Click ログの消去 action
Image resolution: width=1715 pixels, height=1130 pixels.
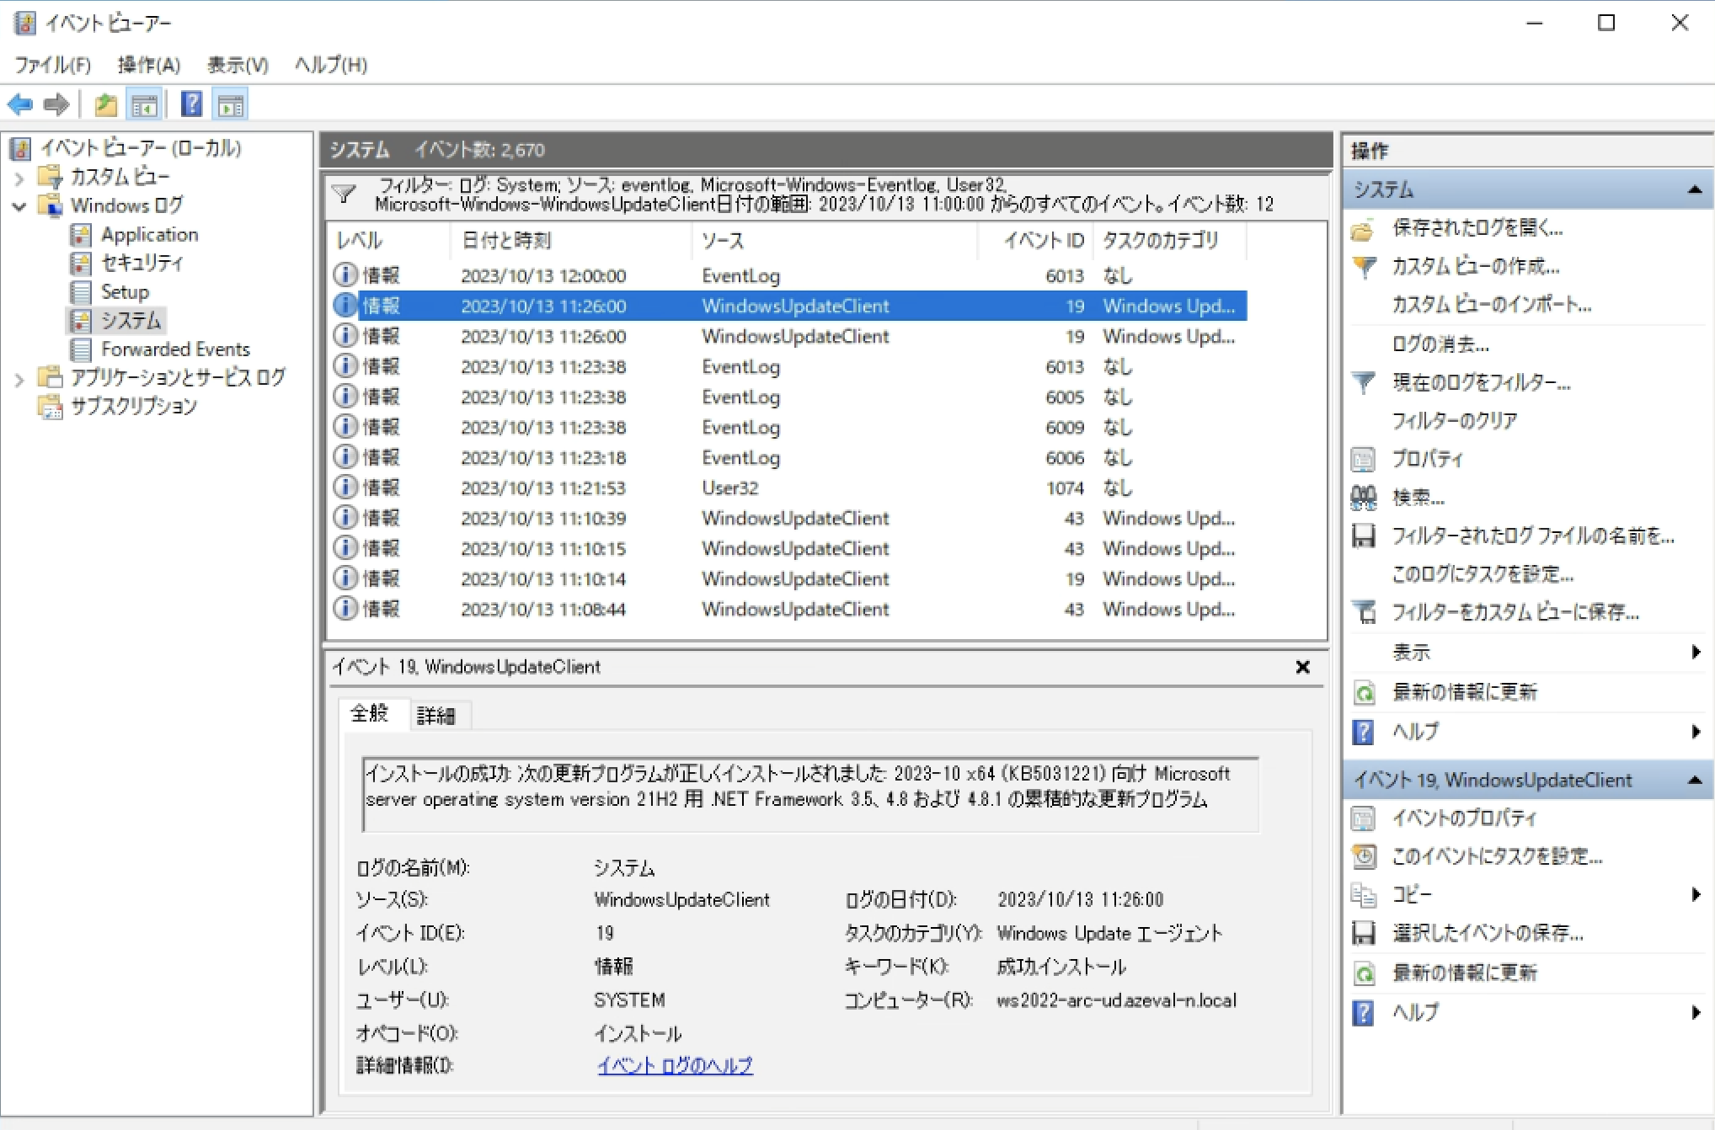coord(1440,344)
